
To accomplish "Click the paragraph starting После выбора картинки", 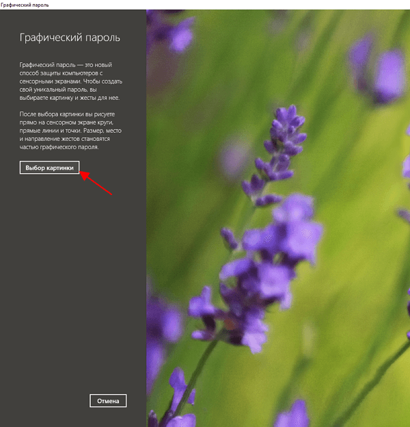I will click(70, 131).
